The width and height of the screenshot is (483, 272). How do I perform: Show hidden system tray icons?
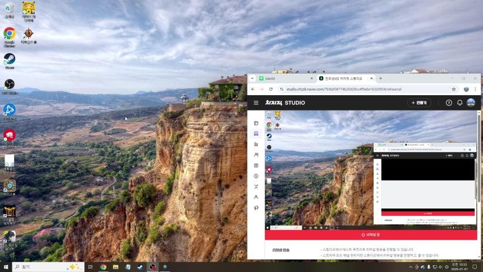pyautogui.click(x=411, y=267)
